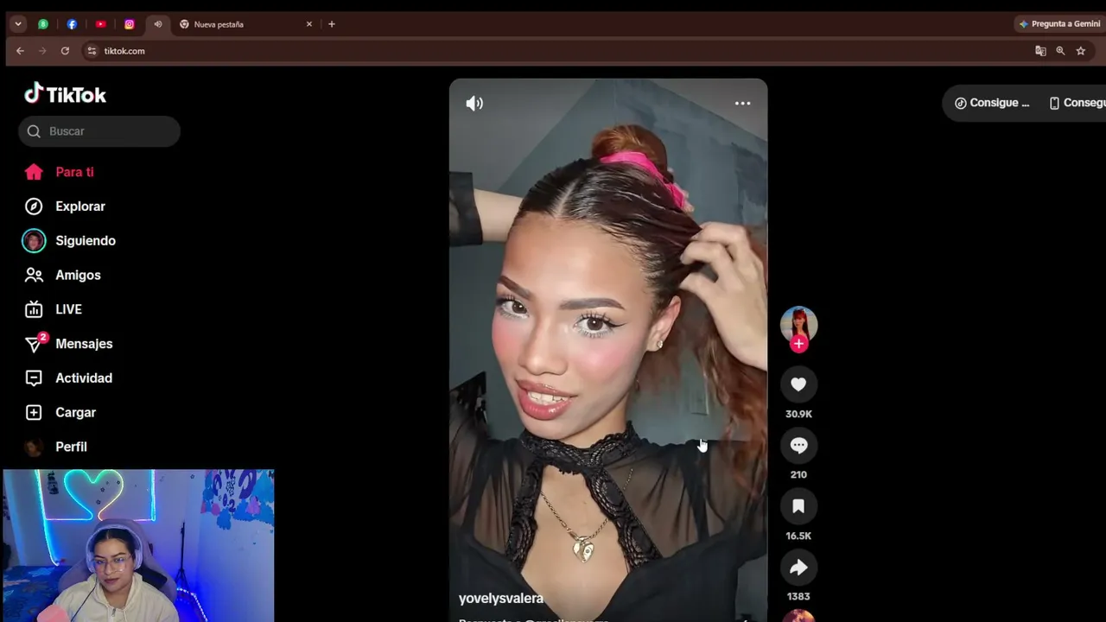Open the browser zoom control
The width and height of the screenshot is (1106, 622).
[1060, 51]
